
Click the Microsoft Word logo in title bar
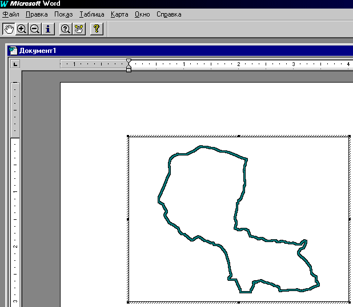click(x=4, y=3)
